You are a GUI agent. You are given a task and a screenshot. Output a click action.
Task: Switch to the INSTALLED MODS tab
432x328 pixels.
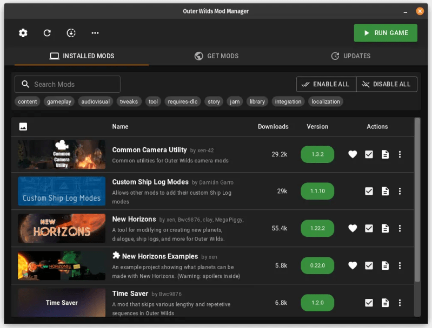82,56
